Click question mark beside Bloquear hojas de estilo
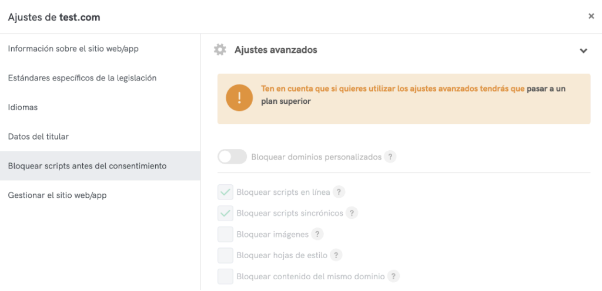 336,255
